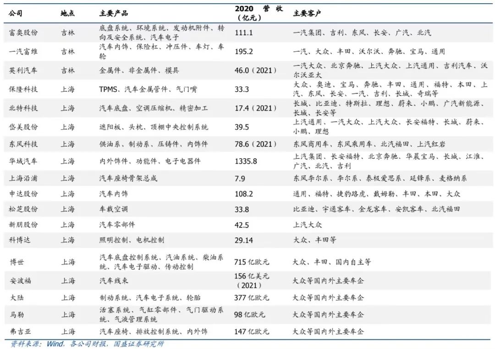Screen dimensions: 495x349
Task: Select the 一汽富维 company name
Action: pos(23,52)
